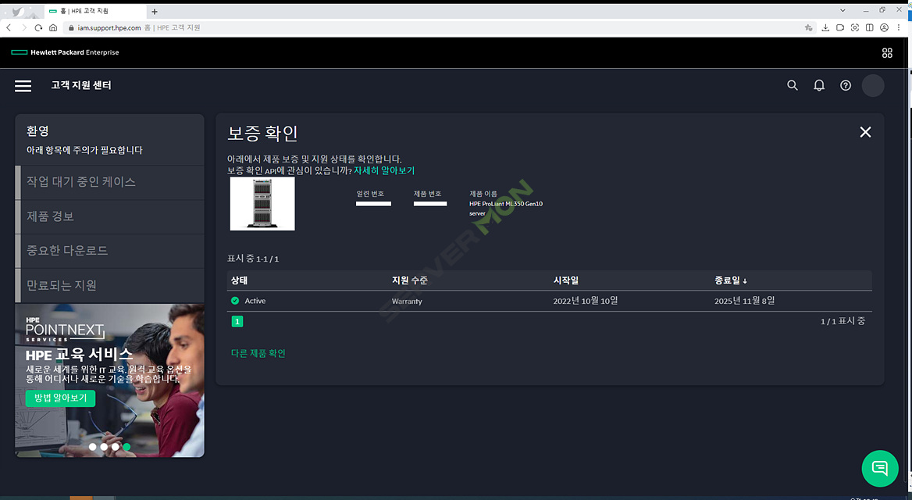
Task: Click the end date 2025년 11월 8일
Action: (744, 301)
